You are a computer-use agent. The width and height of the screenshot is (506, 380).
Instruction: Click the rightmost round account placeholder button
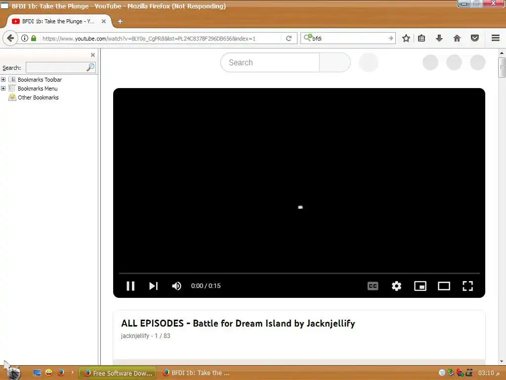tap(478, 62)
